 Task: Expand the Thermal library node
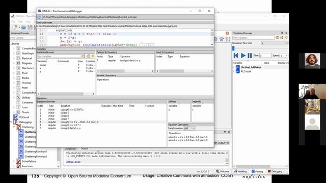tap(14, 83)
